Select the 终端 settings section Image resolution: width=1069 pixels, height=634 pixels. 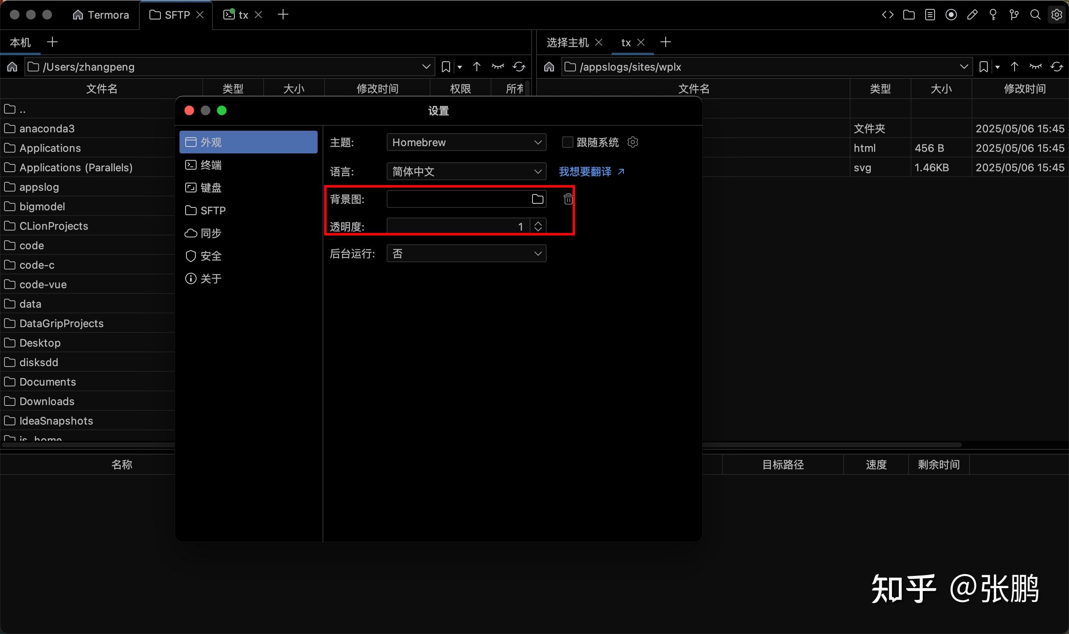tap(211, 165)
